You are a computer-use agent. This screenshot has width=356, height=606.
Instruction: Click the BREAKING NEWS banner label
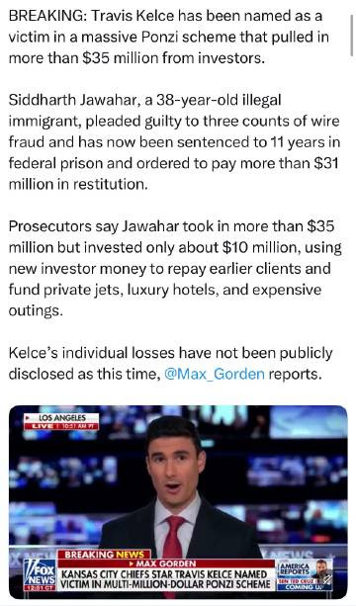tap(105, 555)
